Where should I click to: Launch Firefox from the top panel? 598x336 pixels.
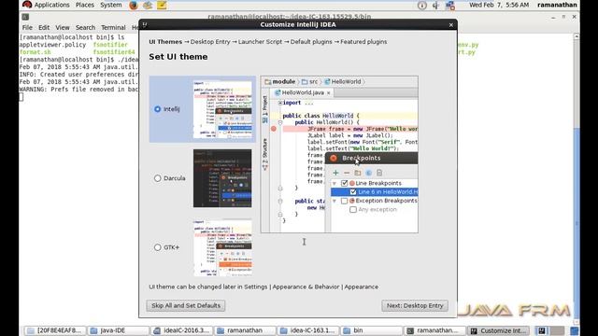(134, 5)
